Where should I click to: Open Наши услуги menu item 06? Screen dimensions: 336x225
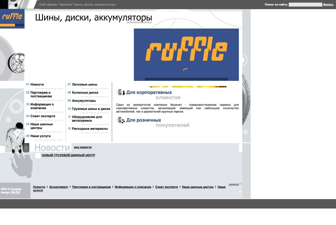coord(40,136)
